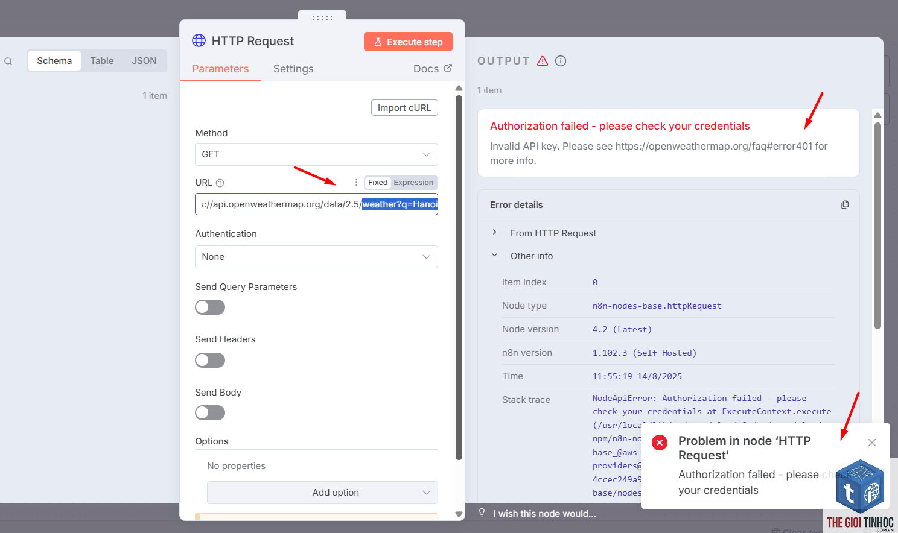Open the URL field three-dot options menu

pos(356,182)
